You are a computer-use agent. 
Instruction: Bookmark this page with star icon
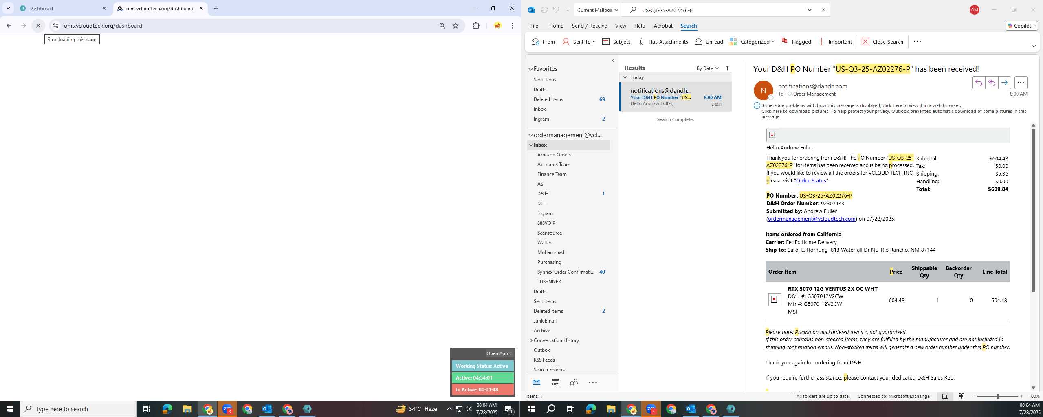click(455, 26)
